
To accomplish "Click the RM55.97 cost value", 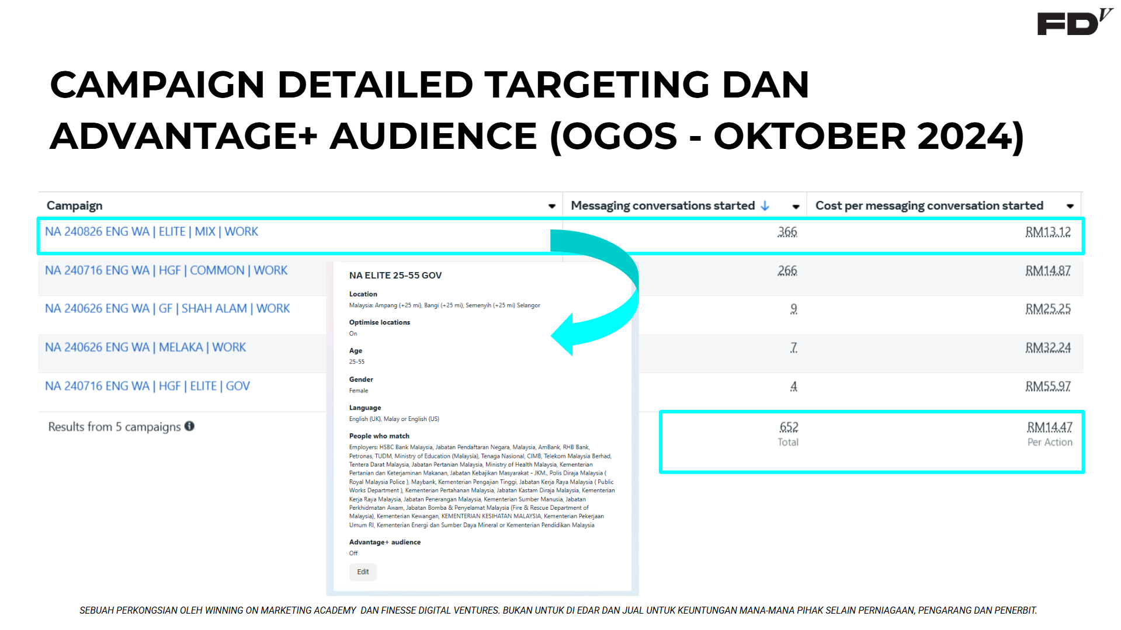I will pyautogui.click(x=1047, y=387).
